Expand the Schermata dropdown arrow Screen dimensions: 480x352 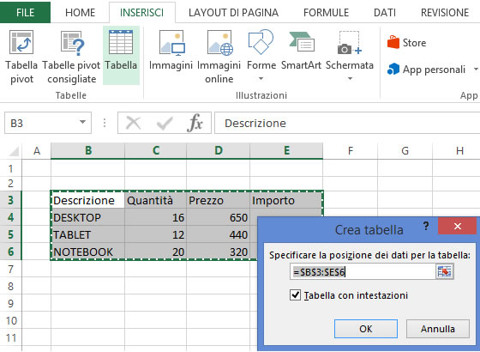(350, 79)
